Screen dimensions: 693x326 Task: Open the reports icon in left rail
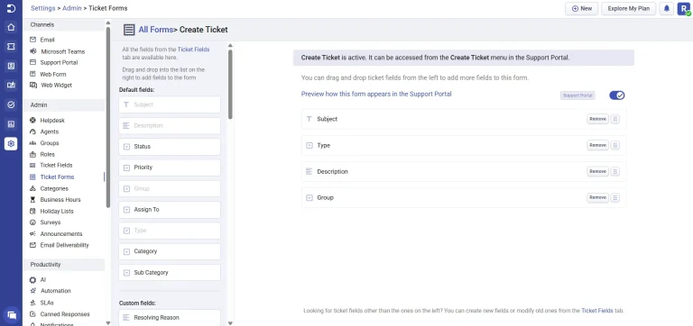(x=11, y=124)
